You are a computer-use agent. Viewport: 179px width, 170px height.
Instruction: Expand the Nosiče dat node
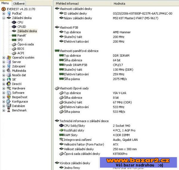(x=4, y=75)
